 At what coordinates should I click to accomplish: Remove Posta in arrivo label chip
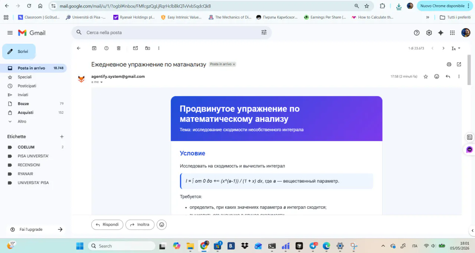234,64
